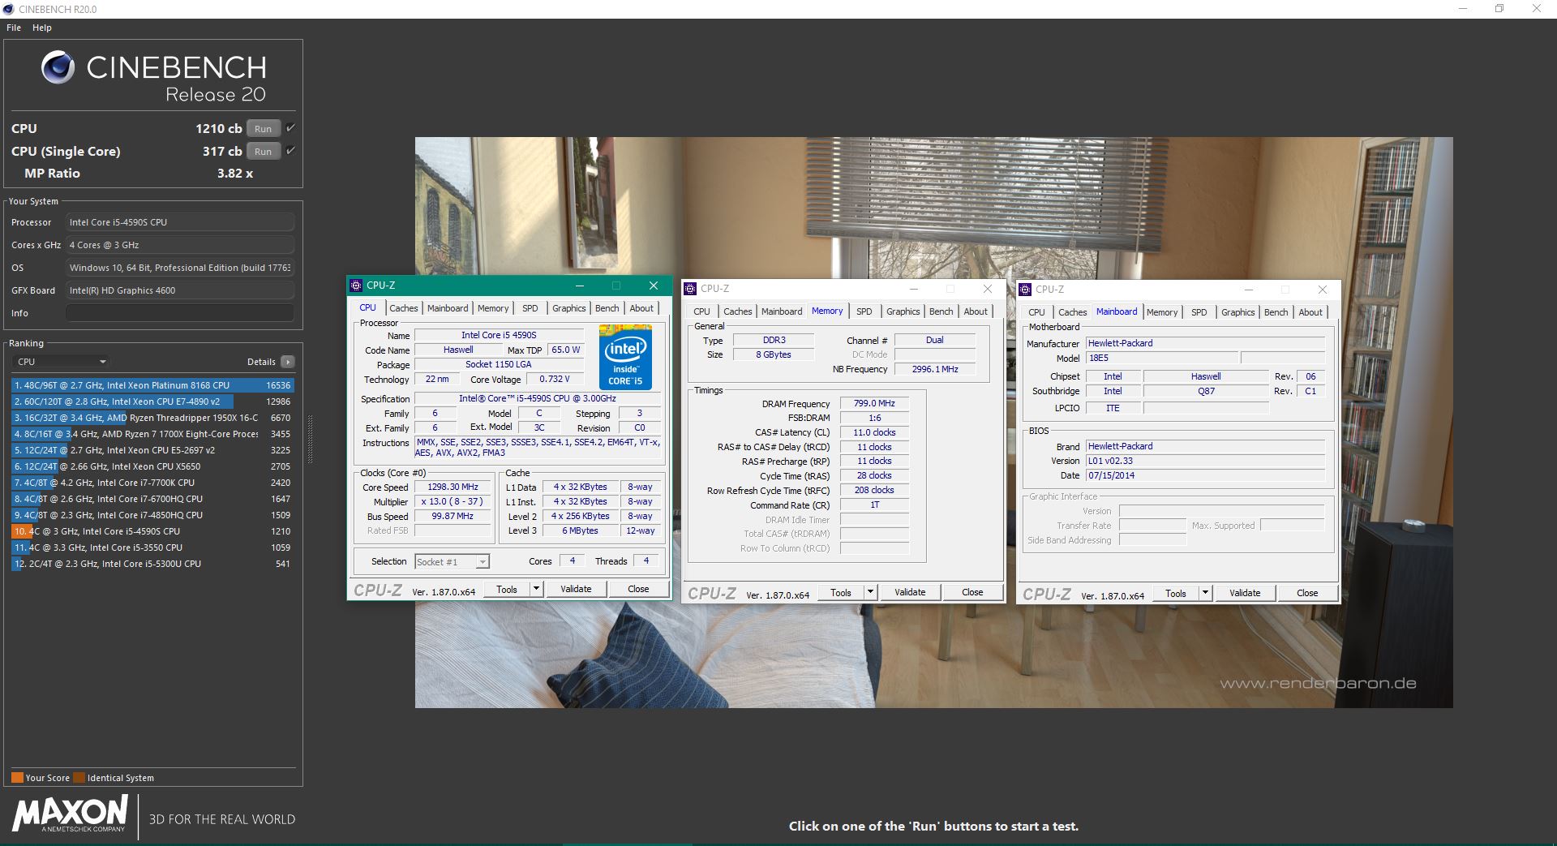Select ranking row Xeon CPU E7-4890 v2
The height and width of the screenshot is (846, 1557).
coord(152,402)
